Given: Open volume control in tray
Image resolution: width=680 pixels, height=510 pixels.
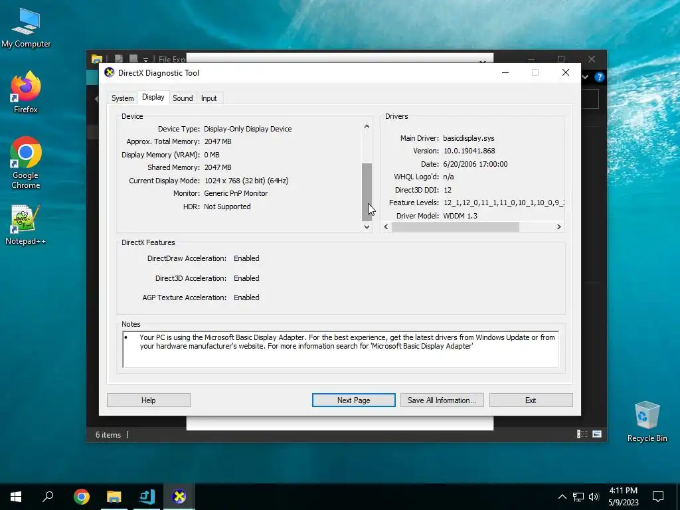Looking at the screenshot, I should point(594,497).
